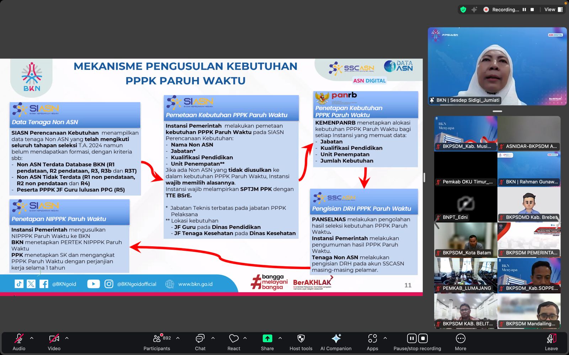Open share options caret next to Share

point(280,338)
